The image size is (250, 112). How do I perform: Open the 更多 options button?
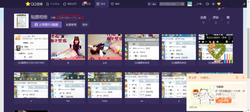[85, 25]
